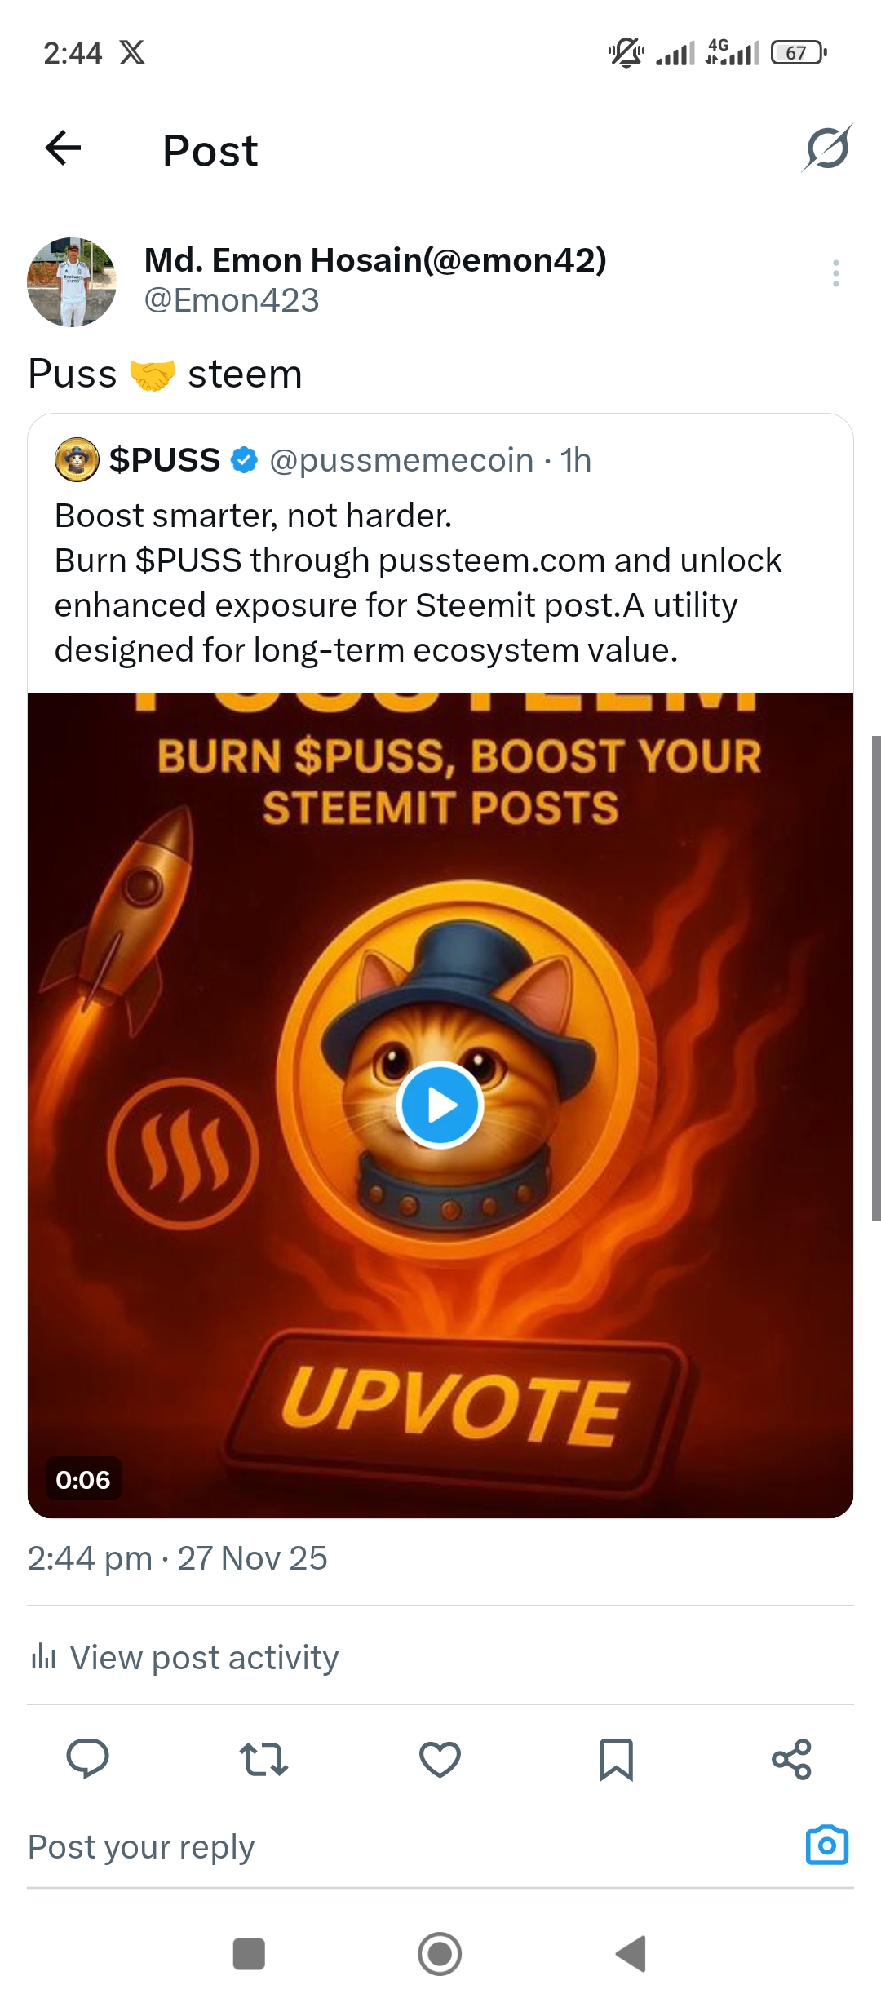Tap Android home navigation button

[x=440, y=1954]
